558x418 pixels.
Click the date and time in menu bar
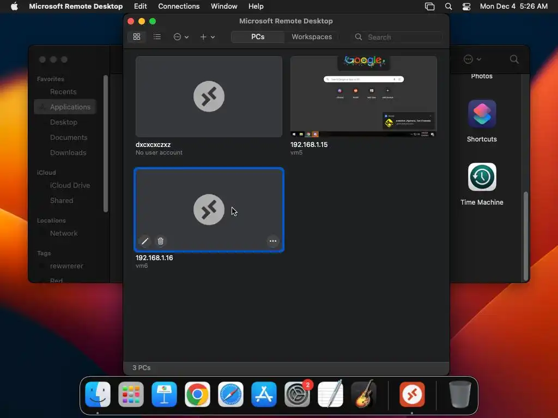point(513,6)
